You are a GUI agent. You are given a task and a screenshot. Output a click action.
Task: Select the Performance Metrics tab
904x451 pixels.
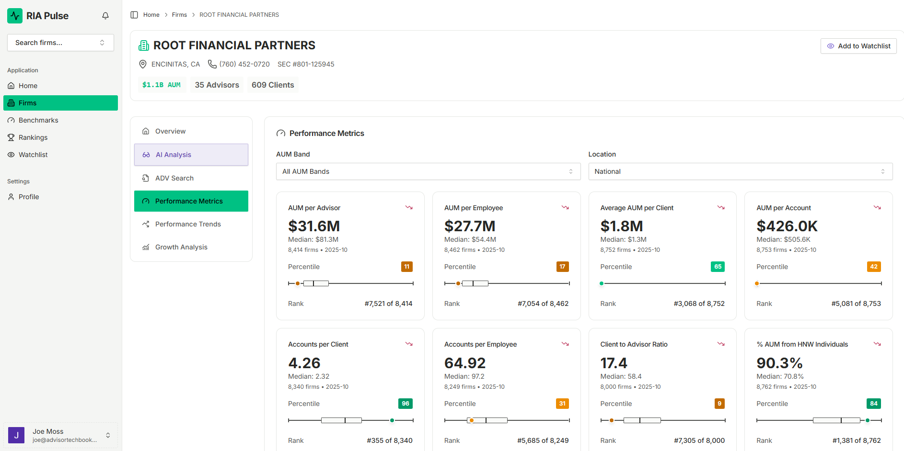click(x=191, y=201)
